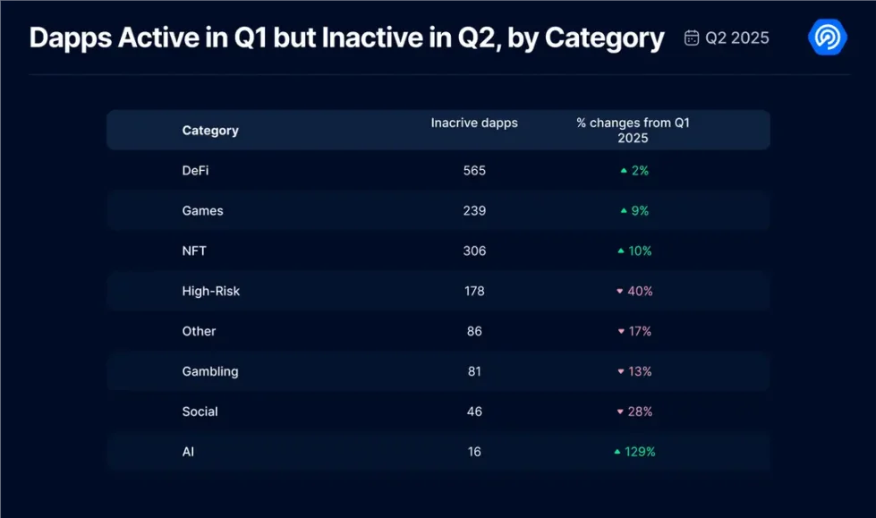Image resolution: width=876 pixels, height=518 pixels.
Task: Select the High-Risk category row label
Action: click(x=211, y=292)
